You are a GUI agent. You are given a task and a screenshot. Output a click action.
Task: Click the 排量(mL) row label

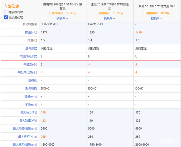31,32
